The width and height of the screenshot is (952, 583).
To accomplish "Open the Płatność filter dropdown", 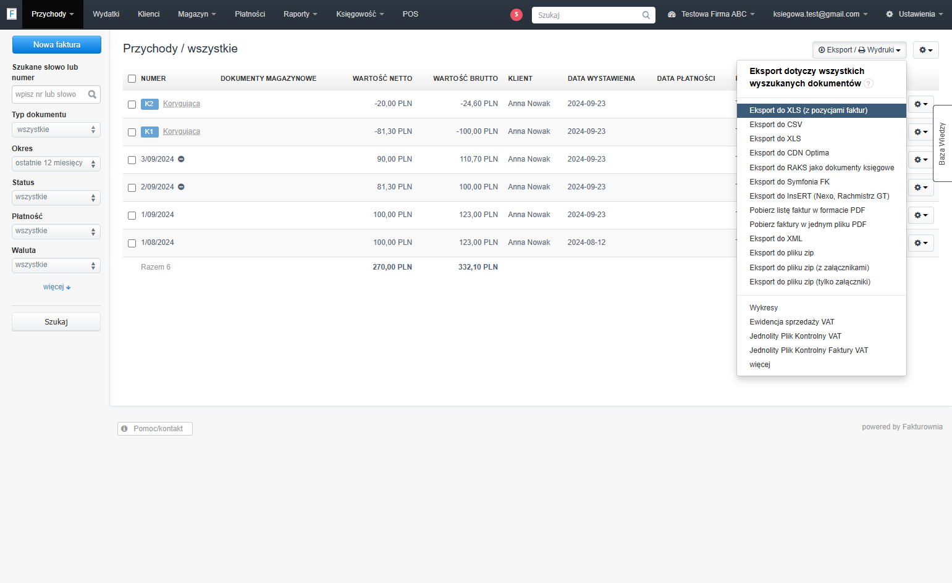I will [56, 231].
